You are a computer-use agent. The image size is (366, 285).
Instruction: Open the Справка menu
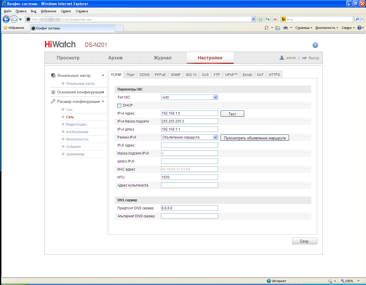pos(82,11)
